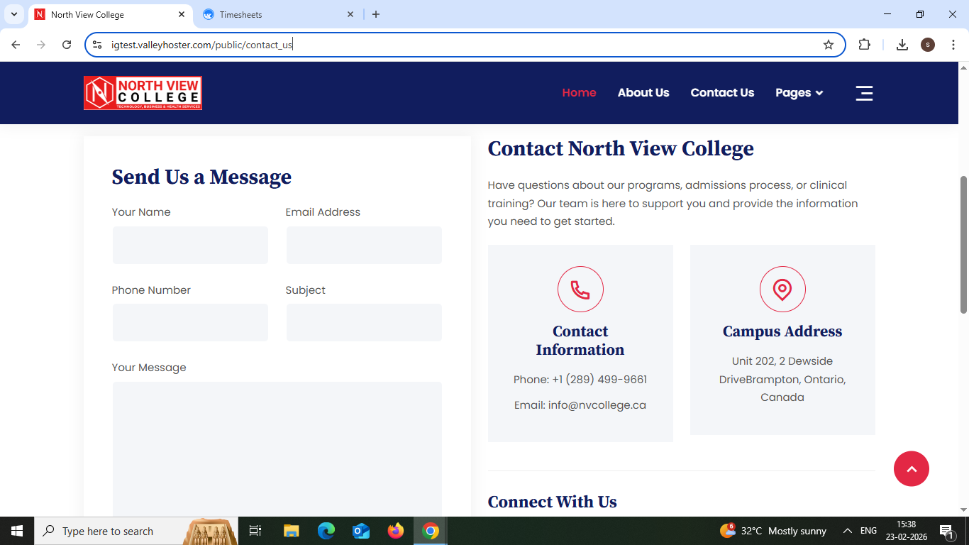Open Task View on the taskbar
969x545 pixels.
[x=255, y=531]
